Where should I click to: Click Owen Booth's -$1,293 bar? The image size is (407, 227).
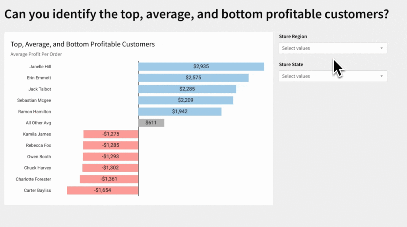click(x=110, y=157)
